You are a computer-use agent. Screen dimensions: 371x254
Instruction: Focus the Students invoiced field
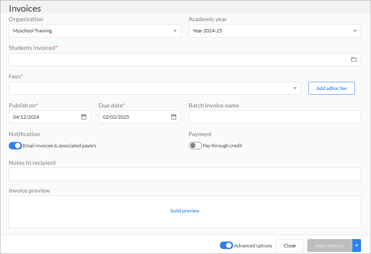(185, 59)
